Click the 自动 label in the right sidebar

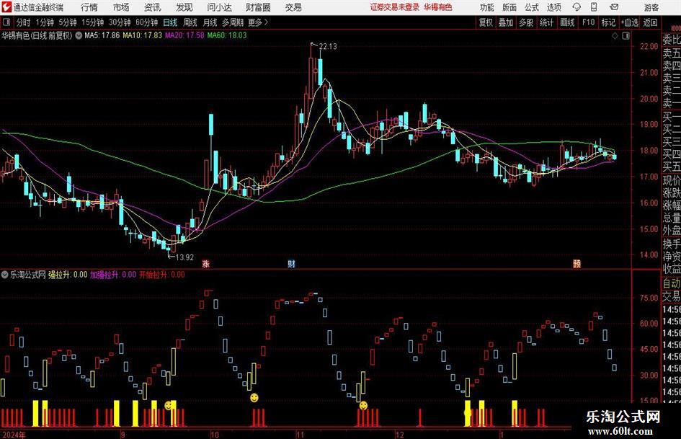[672, 284]
